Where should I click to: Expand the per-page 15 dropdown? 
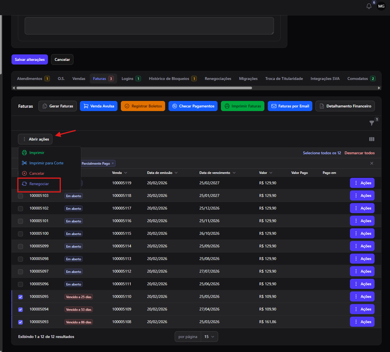tap(209, 337)
